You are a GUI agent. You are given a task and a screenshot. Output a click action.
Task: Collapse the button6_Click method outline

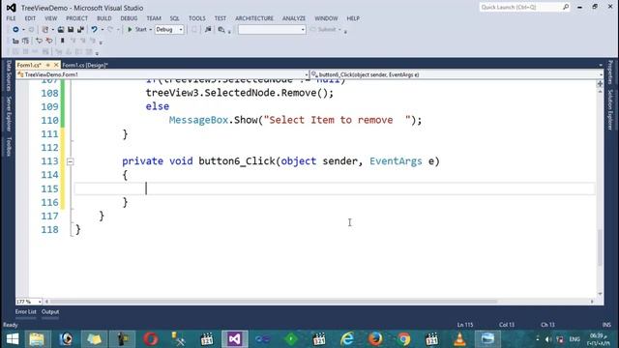point(70,161)
